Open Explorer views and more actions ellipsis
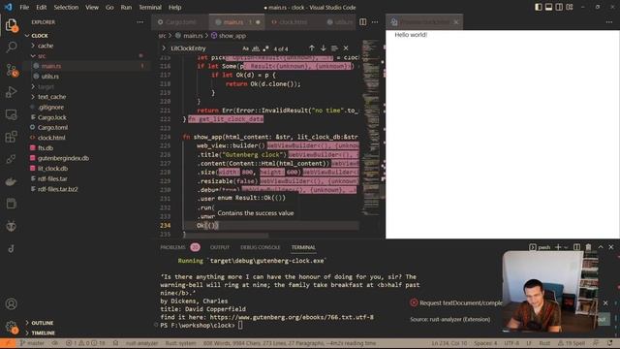The image size is (620, 349). click(139, 22)
